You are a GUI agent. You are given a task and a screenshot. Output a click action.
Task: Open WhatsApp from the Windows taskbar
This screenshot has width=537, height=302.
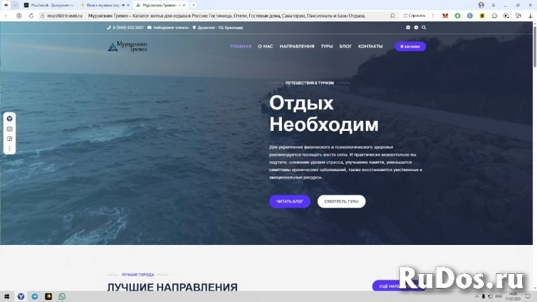coord(62,296)
